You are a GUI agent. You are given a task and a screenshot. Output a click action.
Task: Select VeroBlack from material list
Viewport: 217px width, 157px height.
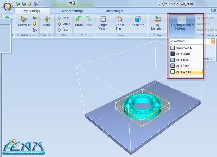(x=186, y=54)
